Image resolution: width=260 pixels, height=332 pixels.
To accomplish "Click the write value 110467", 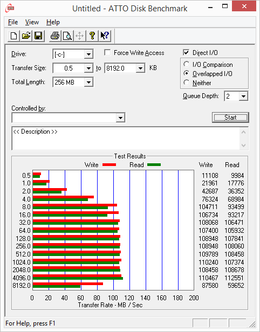I will [208, 278].
